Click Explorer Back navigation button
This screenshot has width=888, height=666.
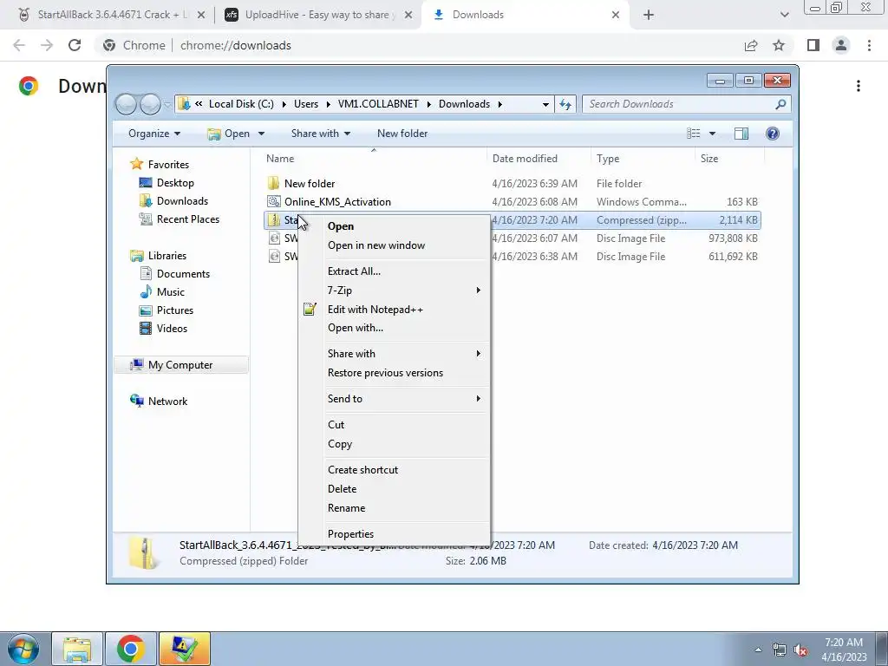tap(126, 104)
